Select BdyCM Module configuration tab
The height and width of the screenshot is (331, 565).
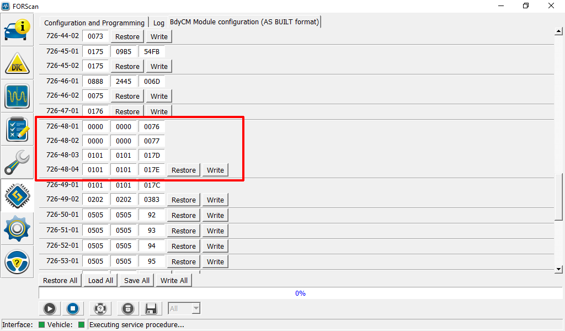pyautogui.click(x=244, y=22)
